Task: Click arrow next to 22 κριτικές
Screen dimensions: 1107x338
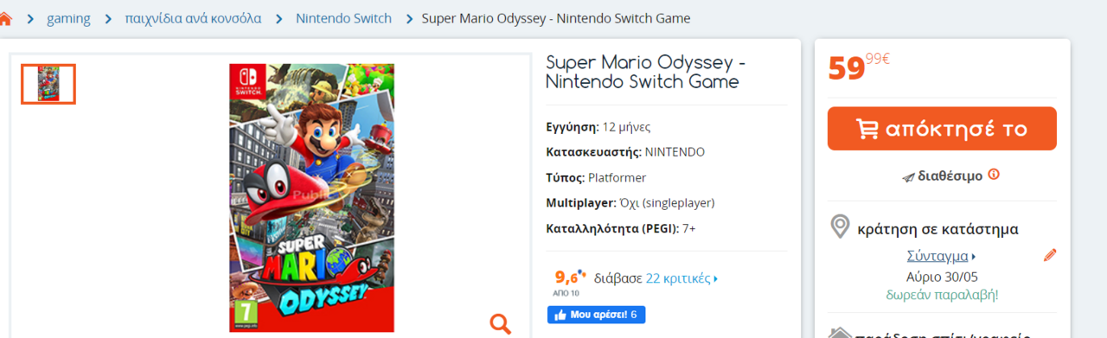Action: tap(716, 279)
